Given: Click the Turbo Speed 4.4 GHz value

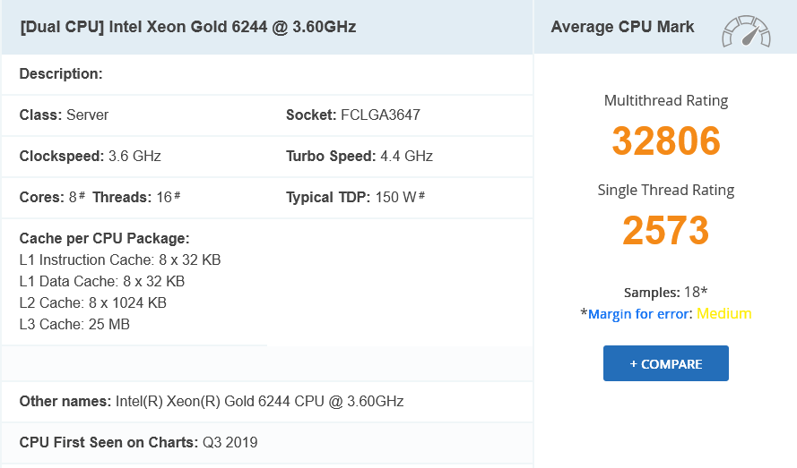Looking at the screenshot, I should pyautogui.click(x=406, y=156).
